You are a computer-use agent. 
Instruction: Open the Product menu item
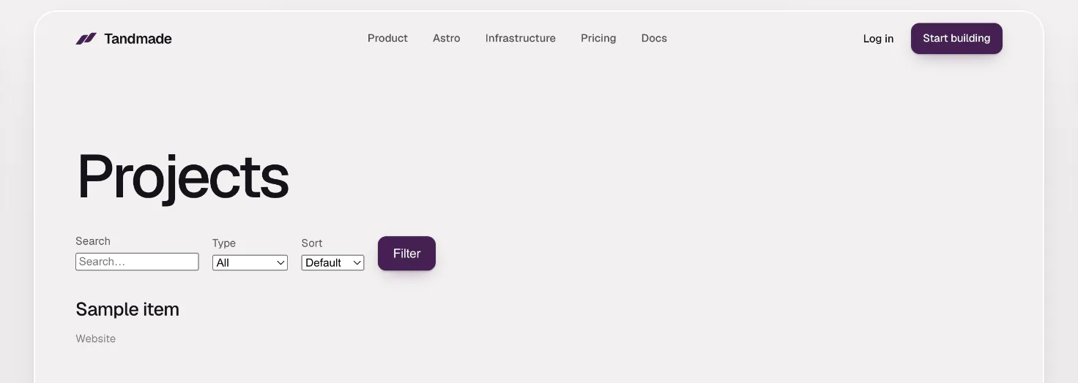(387, 38)
